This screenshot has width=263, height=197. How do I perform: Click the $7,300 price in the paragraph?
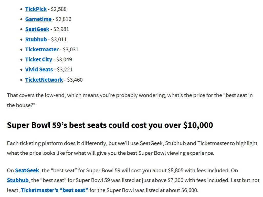(x=175, y=180)
